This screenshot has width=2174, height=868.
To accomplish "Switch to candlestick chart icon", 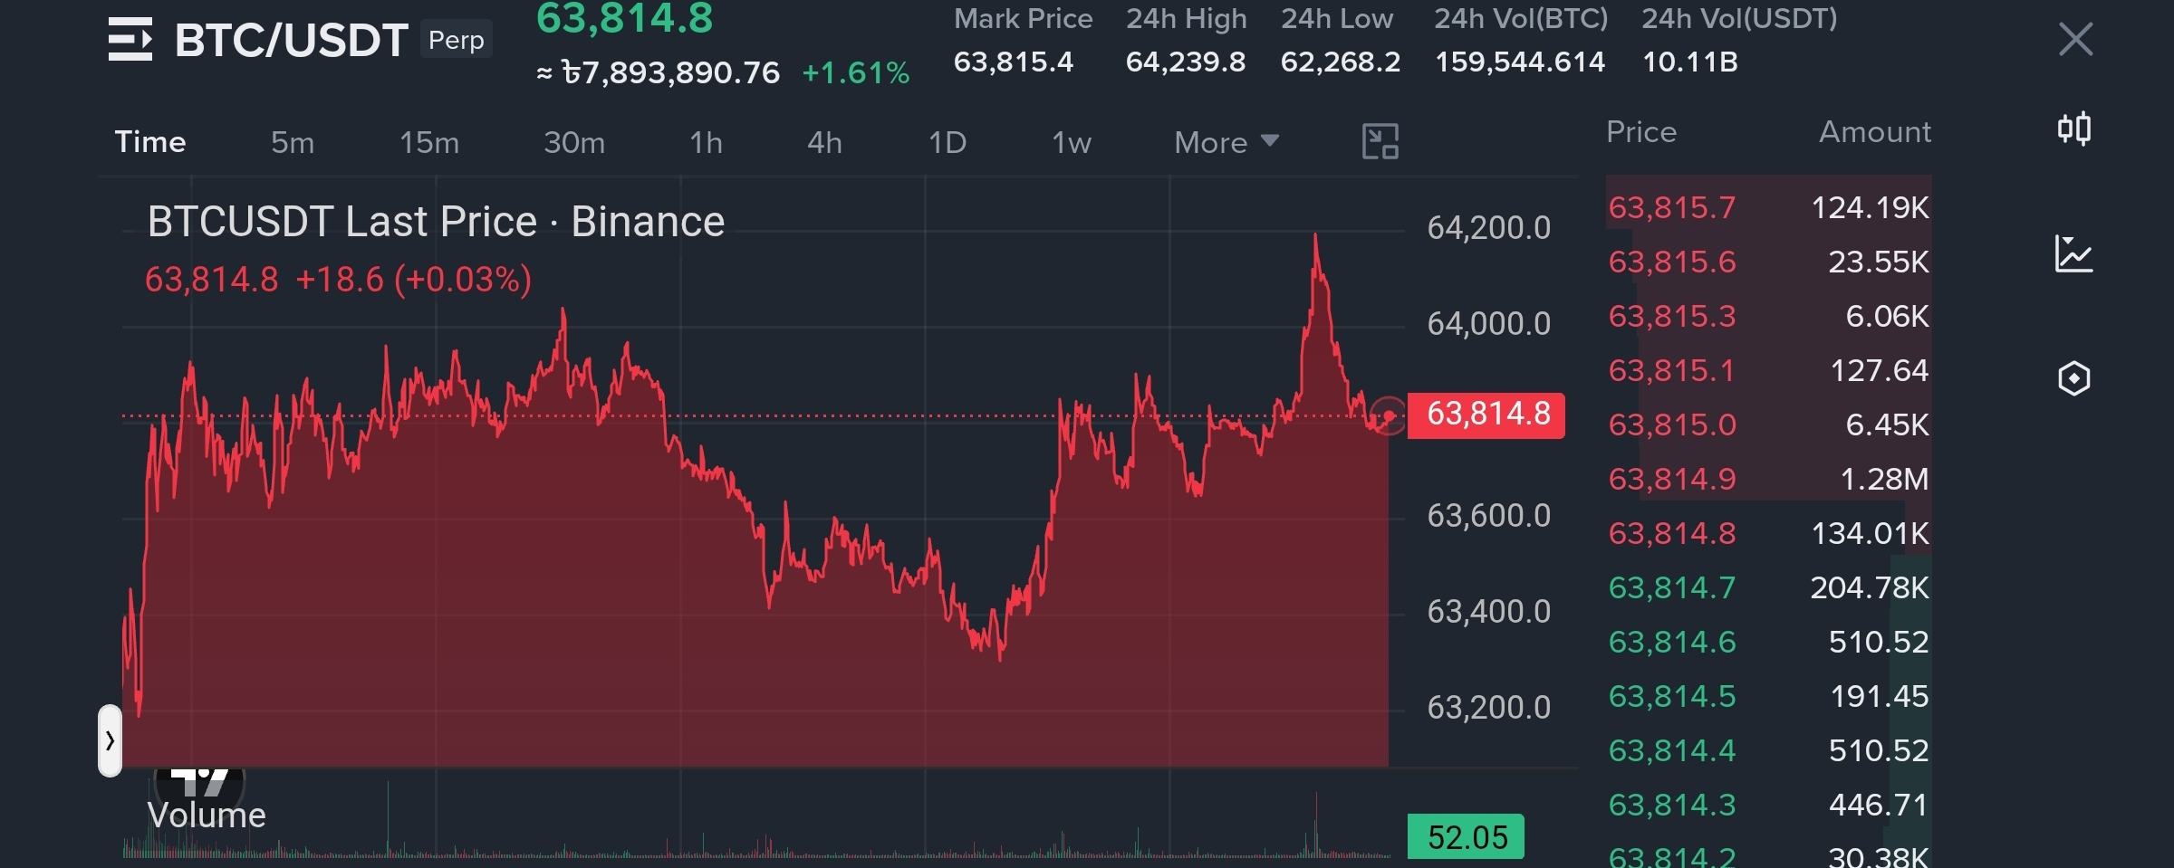I will (2074, 129).
